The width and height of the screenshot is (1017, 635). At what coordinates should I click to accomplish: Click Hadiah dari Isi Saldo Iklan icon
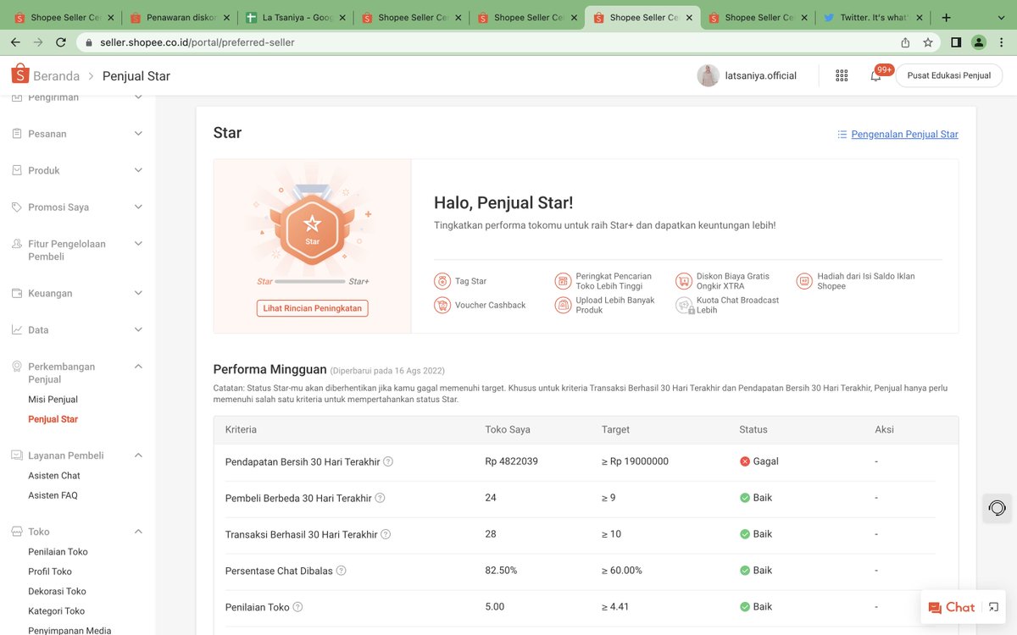tap(804, 281)
